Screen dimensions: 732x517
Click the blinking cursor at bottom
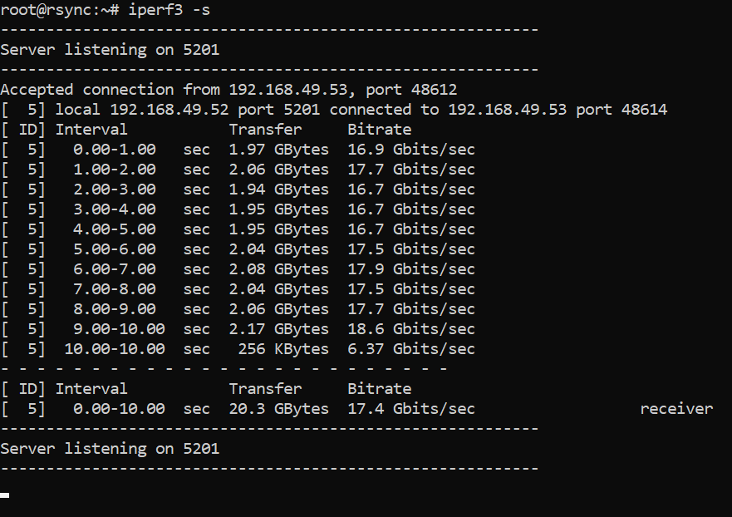[5, 495]
